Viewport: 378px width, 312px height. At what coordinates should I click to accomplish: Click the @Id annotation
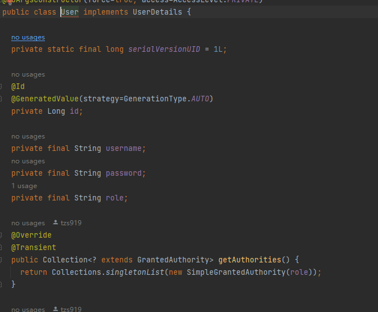pos(18,87)
